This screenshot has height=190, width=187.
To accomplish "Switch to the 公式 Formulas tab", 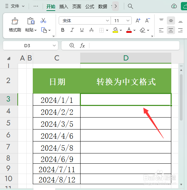I will (x=90, y=6).
